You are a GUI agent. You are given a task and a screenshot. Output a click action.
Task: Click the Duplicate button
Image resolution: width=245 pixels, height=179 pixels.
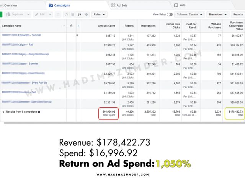(15, 15)
